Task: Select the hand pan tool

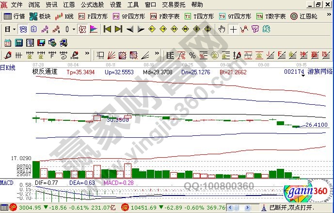Action: (222, 29)
